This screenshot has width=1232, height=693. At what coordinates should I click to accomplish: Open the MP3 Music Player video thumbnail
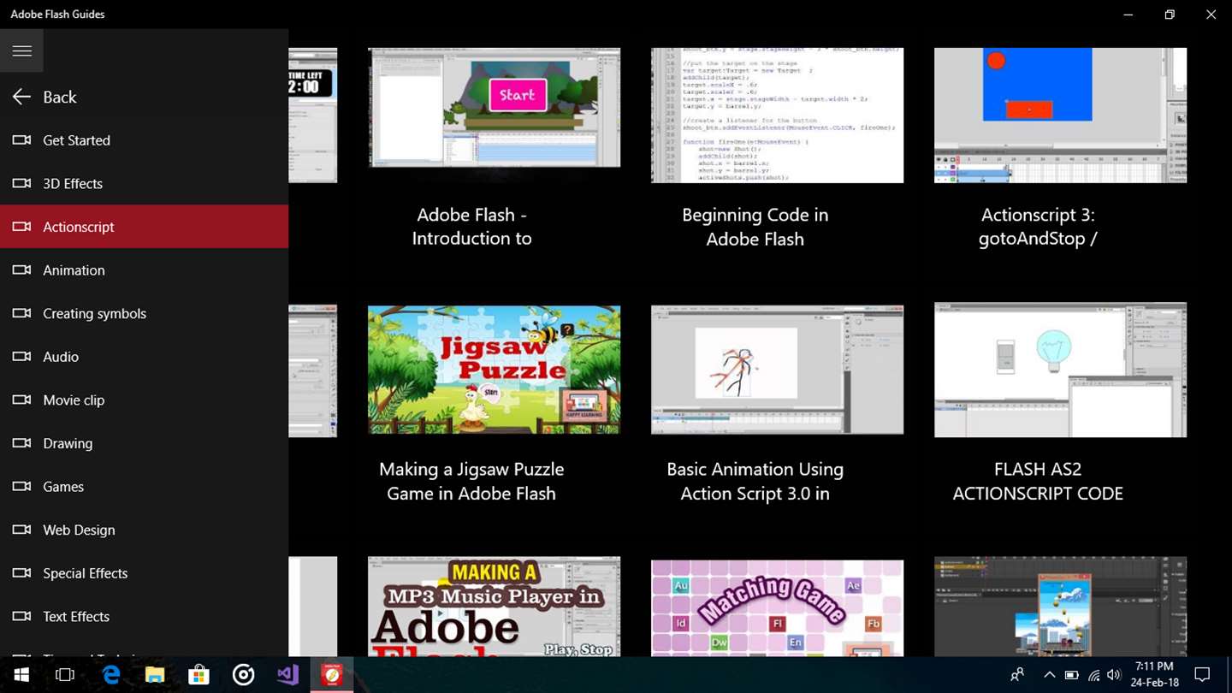495,607
